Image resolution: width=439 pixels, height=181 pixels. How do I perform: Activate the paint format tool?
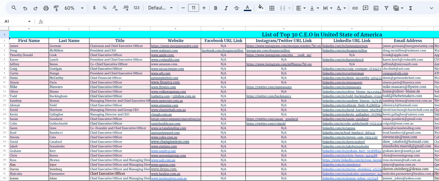point(56,8)
